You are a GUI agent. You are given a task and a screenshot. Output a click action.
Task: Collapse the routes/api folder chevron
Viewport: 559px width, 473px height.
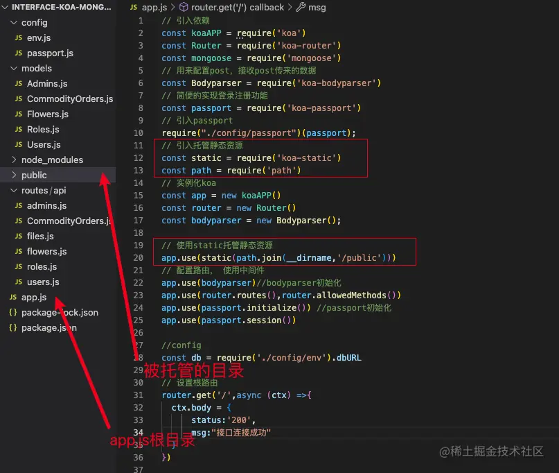coord(14,190)
